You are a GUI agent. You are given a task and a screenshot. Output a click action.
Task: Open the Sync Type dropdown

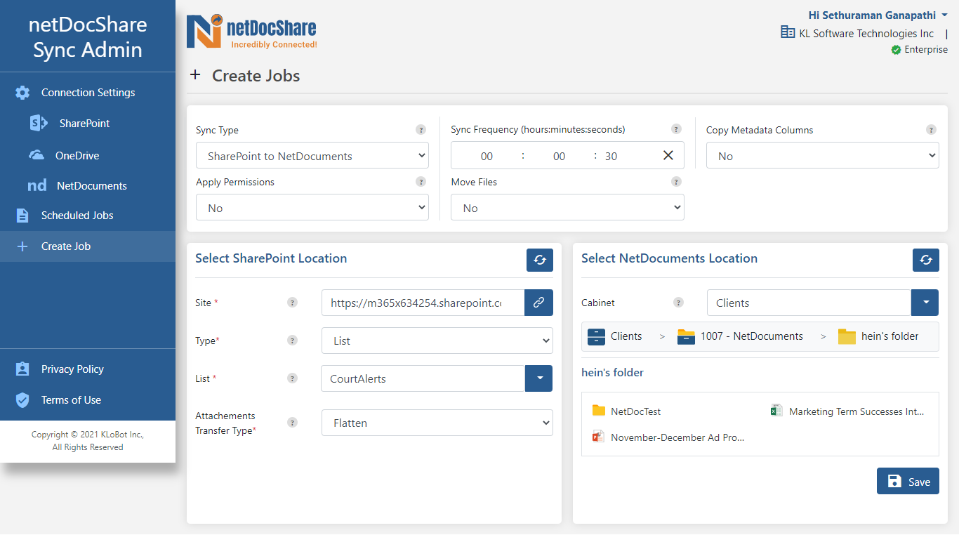[x=312, y=156]
